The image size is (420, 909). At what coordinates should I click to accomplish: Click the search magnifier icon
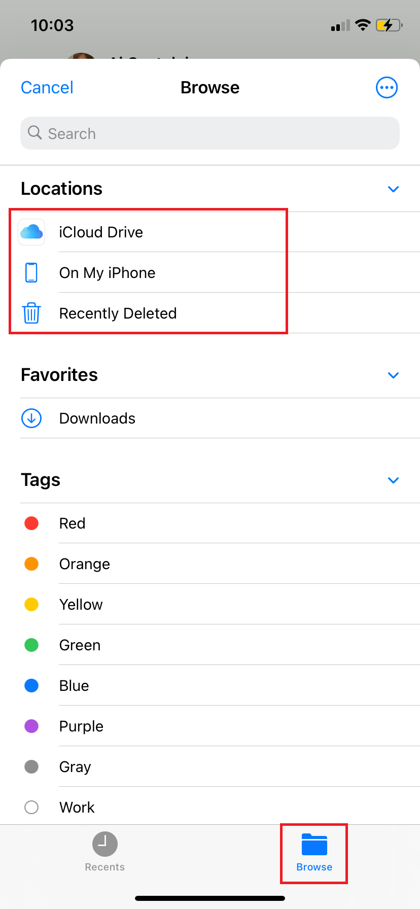point(34,132)
